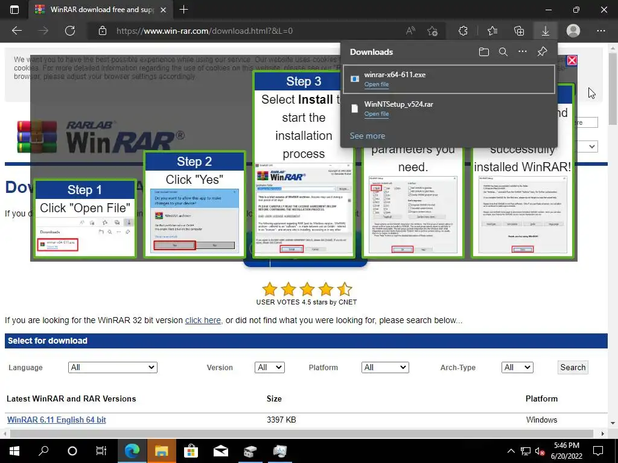Open a new browser tab

pos(183,10)
